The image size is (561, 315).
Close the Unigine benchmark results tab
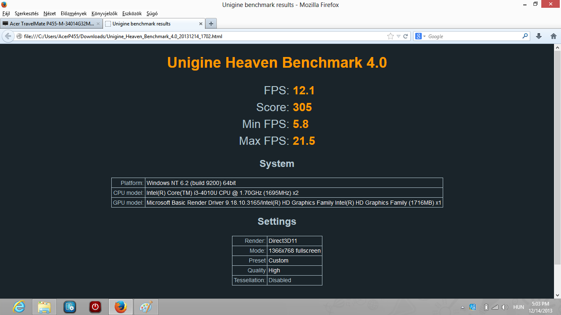point(201,24)
